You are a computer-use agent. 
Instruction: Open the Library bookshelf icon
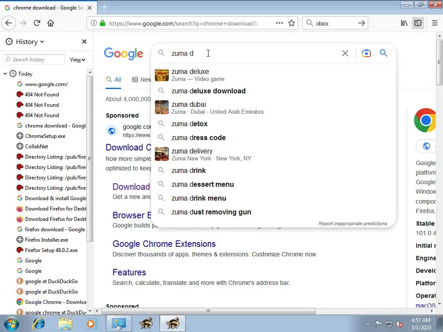404,23
